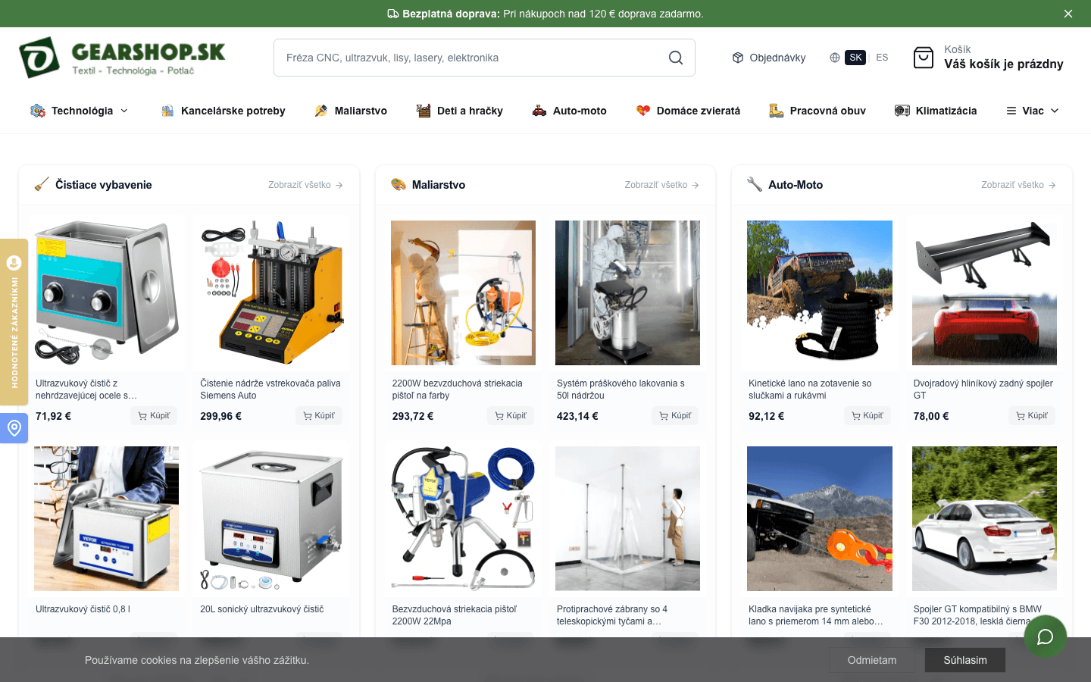Image resolution: width=1091 pixels, height=682 pixels.
Task: Reject cookies with Odmietam button
Action: click(871, 660)
